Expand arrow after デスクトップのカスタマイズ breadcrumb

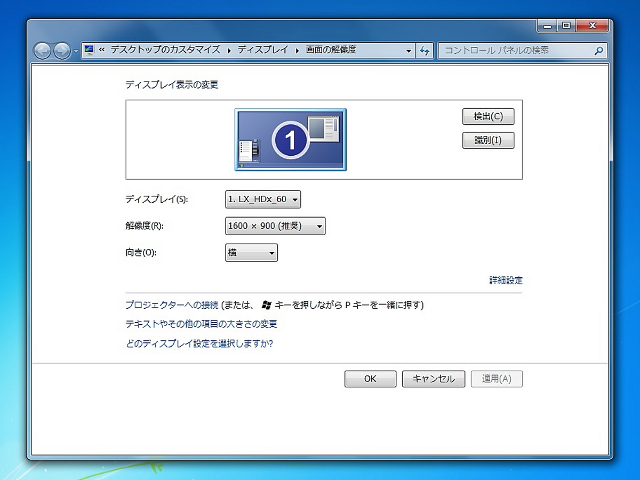(x=229, y=50)
